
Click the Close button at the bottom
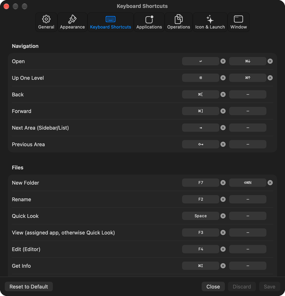click(x=213, y=287)
